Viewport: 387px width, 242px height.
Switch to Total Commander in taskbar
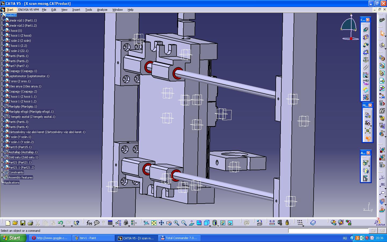179,238
